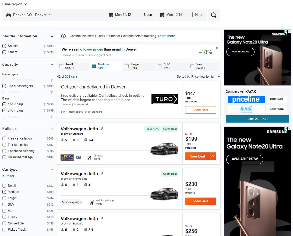Click COMPARE next to Priceline
Image resolution: width=293 pixels, height=236 pixels.
click(277, 99)
